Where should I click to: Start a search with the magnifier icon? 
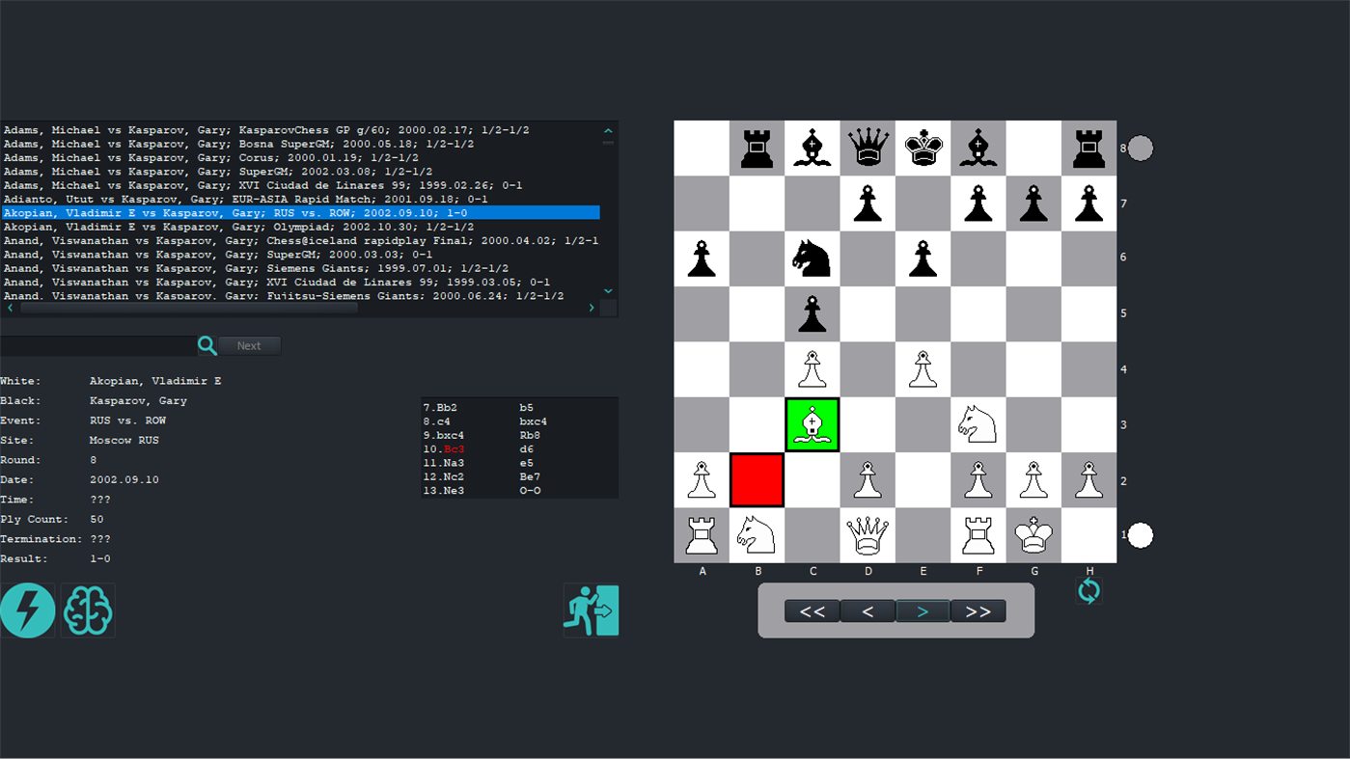[207, 345]
